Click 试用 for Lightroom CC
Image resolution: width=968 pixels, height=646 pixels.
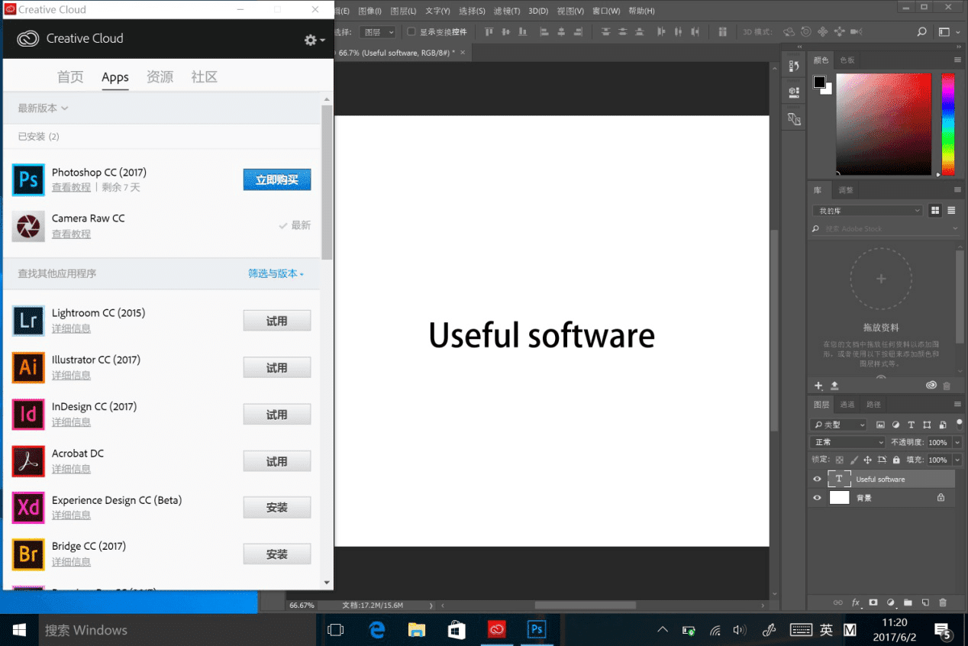tap(277, 321)
